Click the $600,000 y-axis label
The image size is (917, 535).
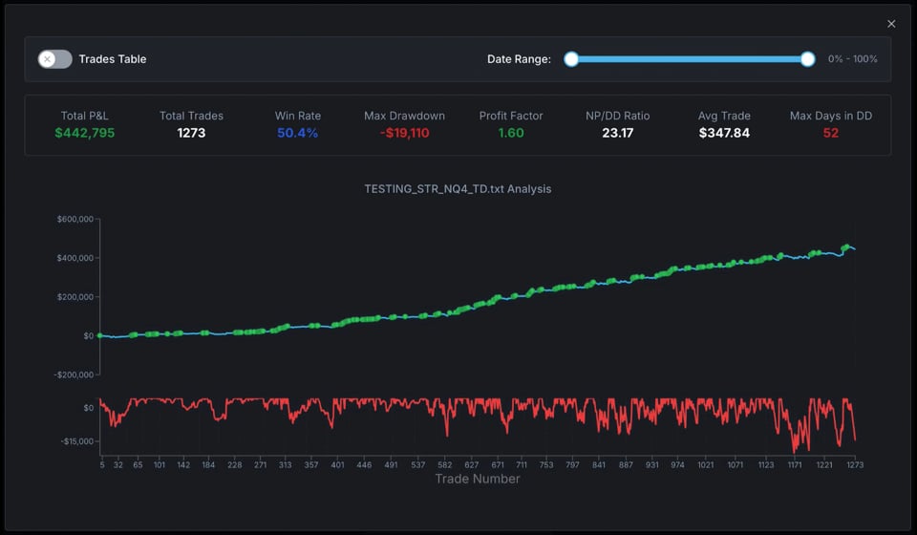click(x=74, y=220)
